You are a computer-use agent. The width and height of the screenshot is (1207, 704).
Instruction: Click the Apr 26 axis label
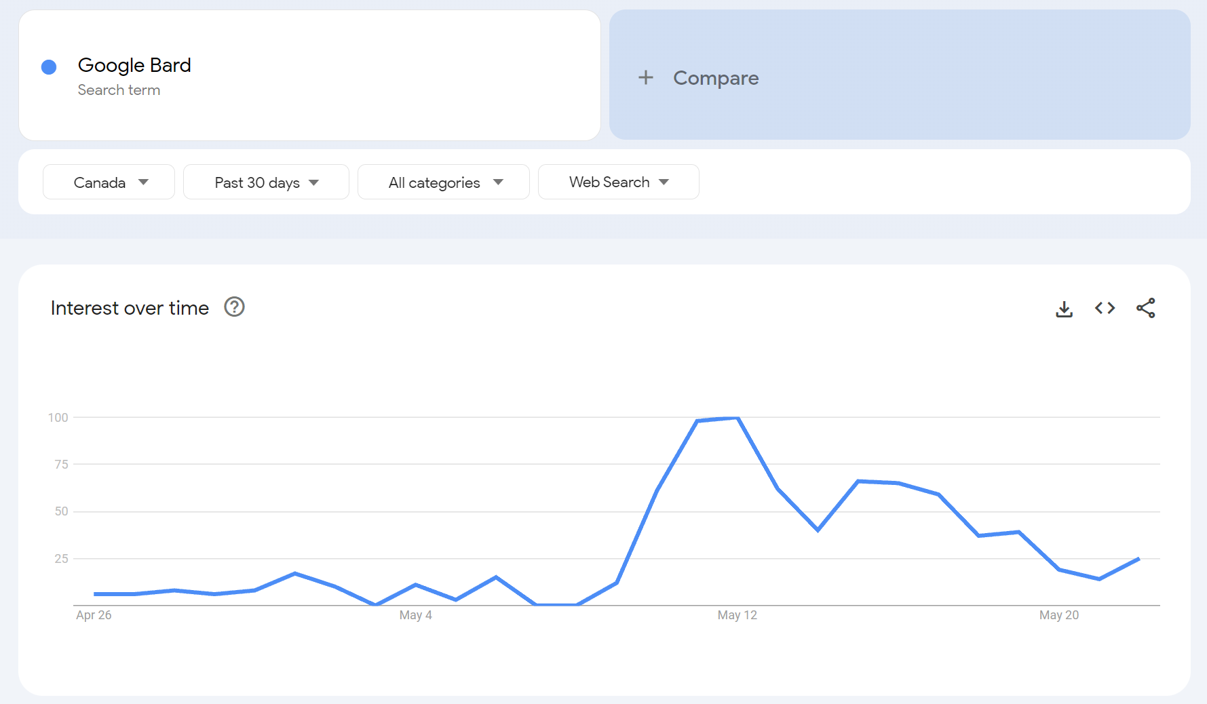point(94,615)
